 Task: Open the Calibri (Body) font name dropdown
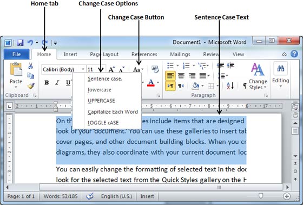pyautogui.click(x=83, y=69)
